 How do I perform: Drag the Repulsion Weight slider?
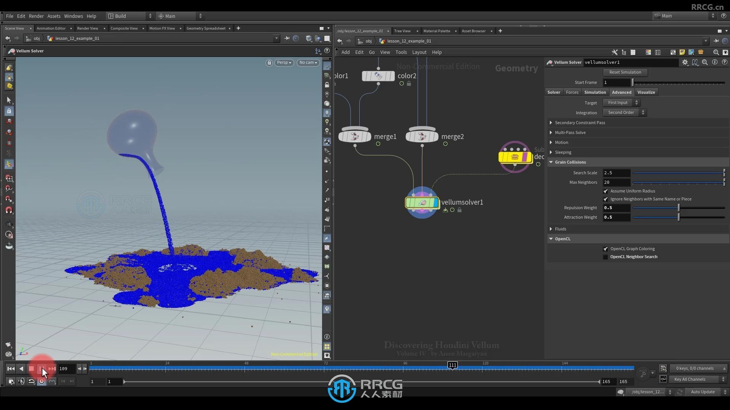678,208
